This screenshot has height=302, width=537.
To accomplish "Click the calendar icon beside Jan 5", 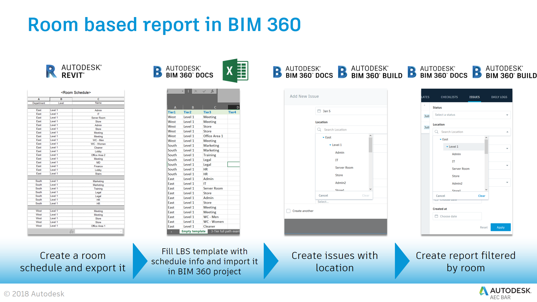I will 319,111.
